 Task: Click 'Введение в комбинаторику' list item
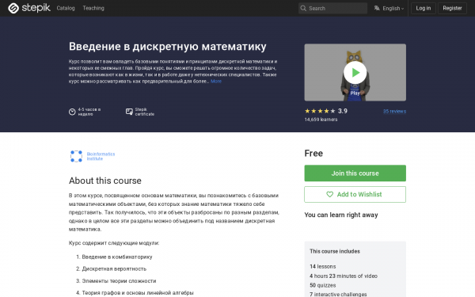117,257
